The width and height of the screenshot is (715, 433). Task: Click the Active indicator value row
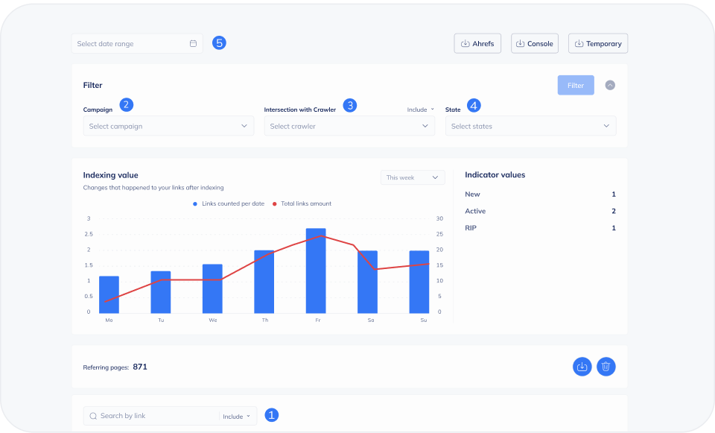[541, 211]
